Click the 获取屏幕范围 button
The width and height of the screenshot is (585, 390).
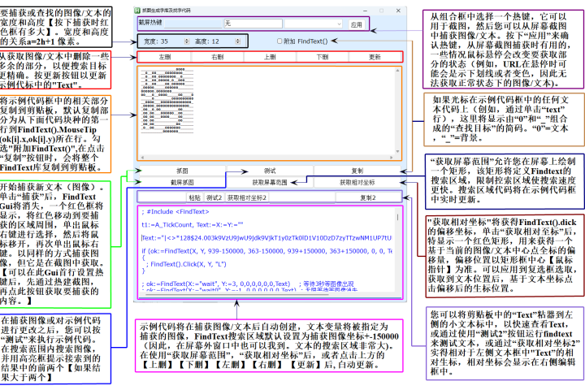point(270,183)
